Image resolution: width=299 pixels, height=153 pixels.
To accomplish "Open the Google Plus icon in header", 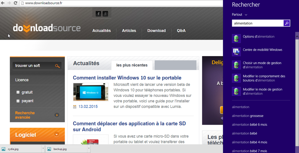I will click(105, 14).
